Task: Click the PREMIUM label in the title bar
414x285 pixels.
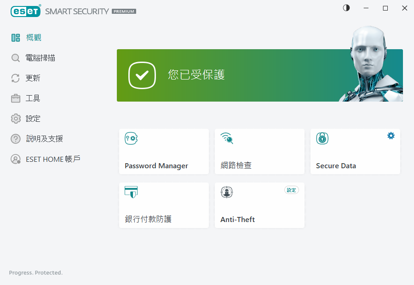Action: pyautogui.click(x=123, y=11)
